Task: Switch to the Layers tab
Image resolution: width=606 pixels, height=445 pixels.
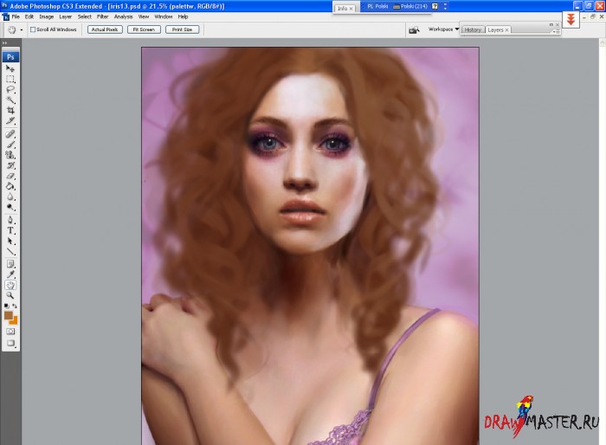Action: tap(495, 29)
